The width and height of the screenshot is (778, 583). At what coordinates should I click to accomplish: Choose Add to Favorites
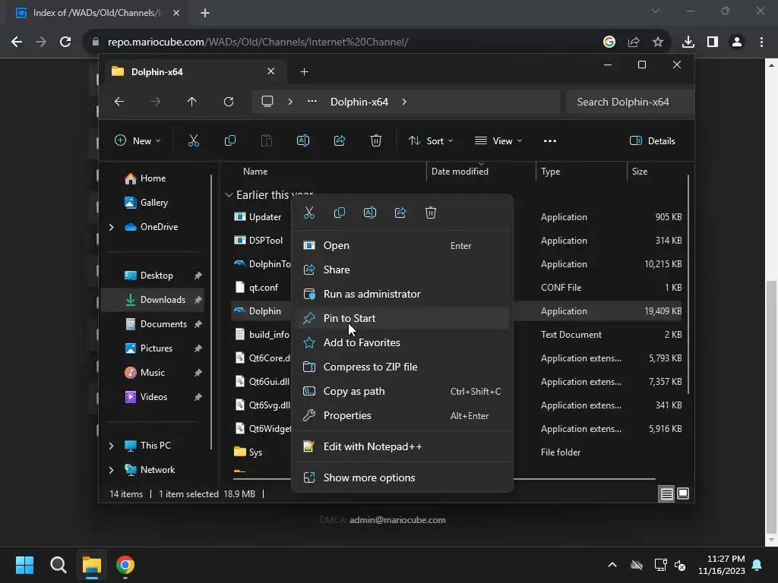(x=402, y=342)
